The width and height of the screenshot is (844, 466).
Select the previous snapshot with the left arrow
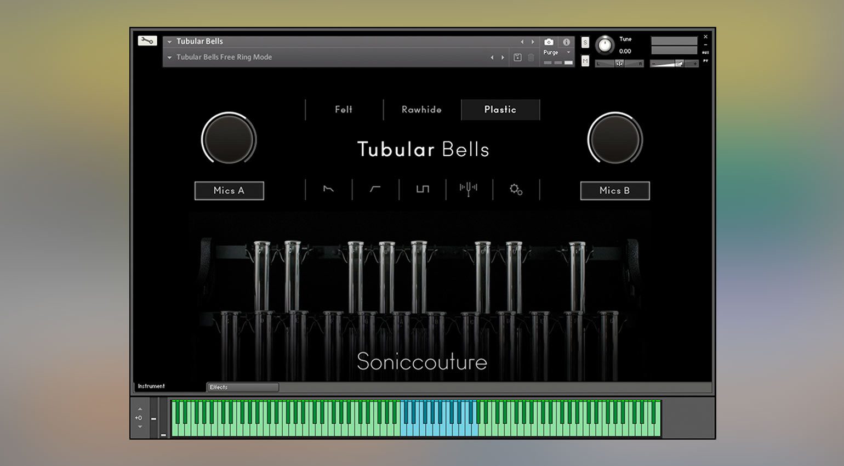click(x=492, y=57)
